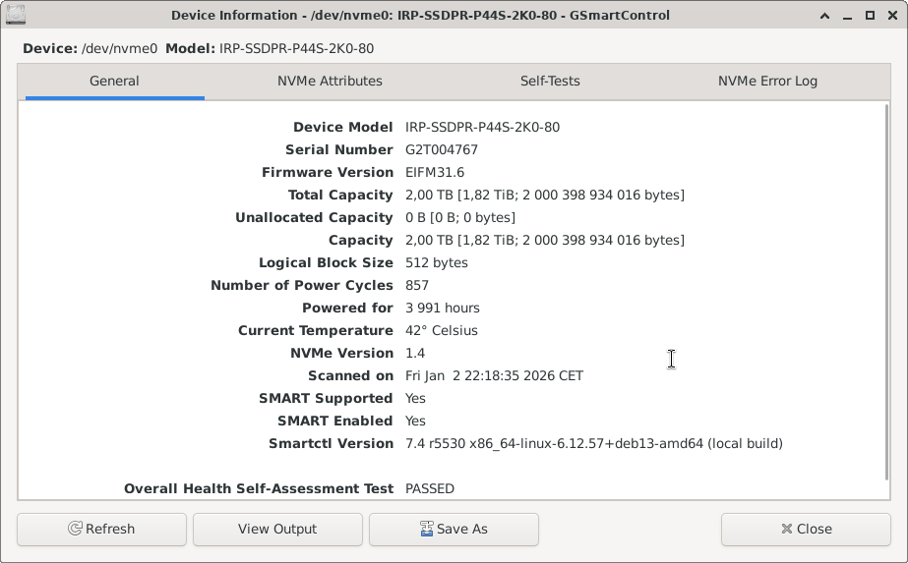
Task: Click the vertical scrollbar of the General panel
Action: click(x=886, y=292)
